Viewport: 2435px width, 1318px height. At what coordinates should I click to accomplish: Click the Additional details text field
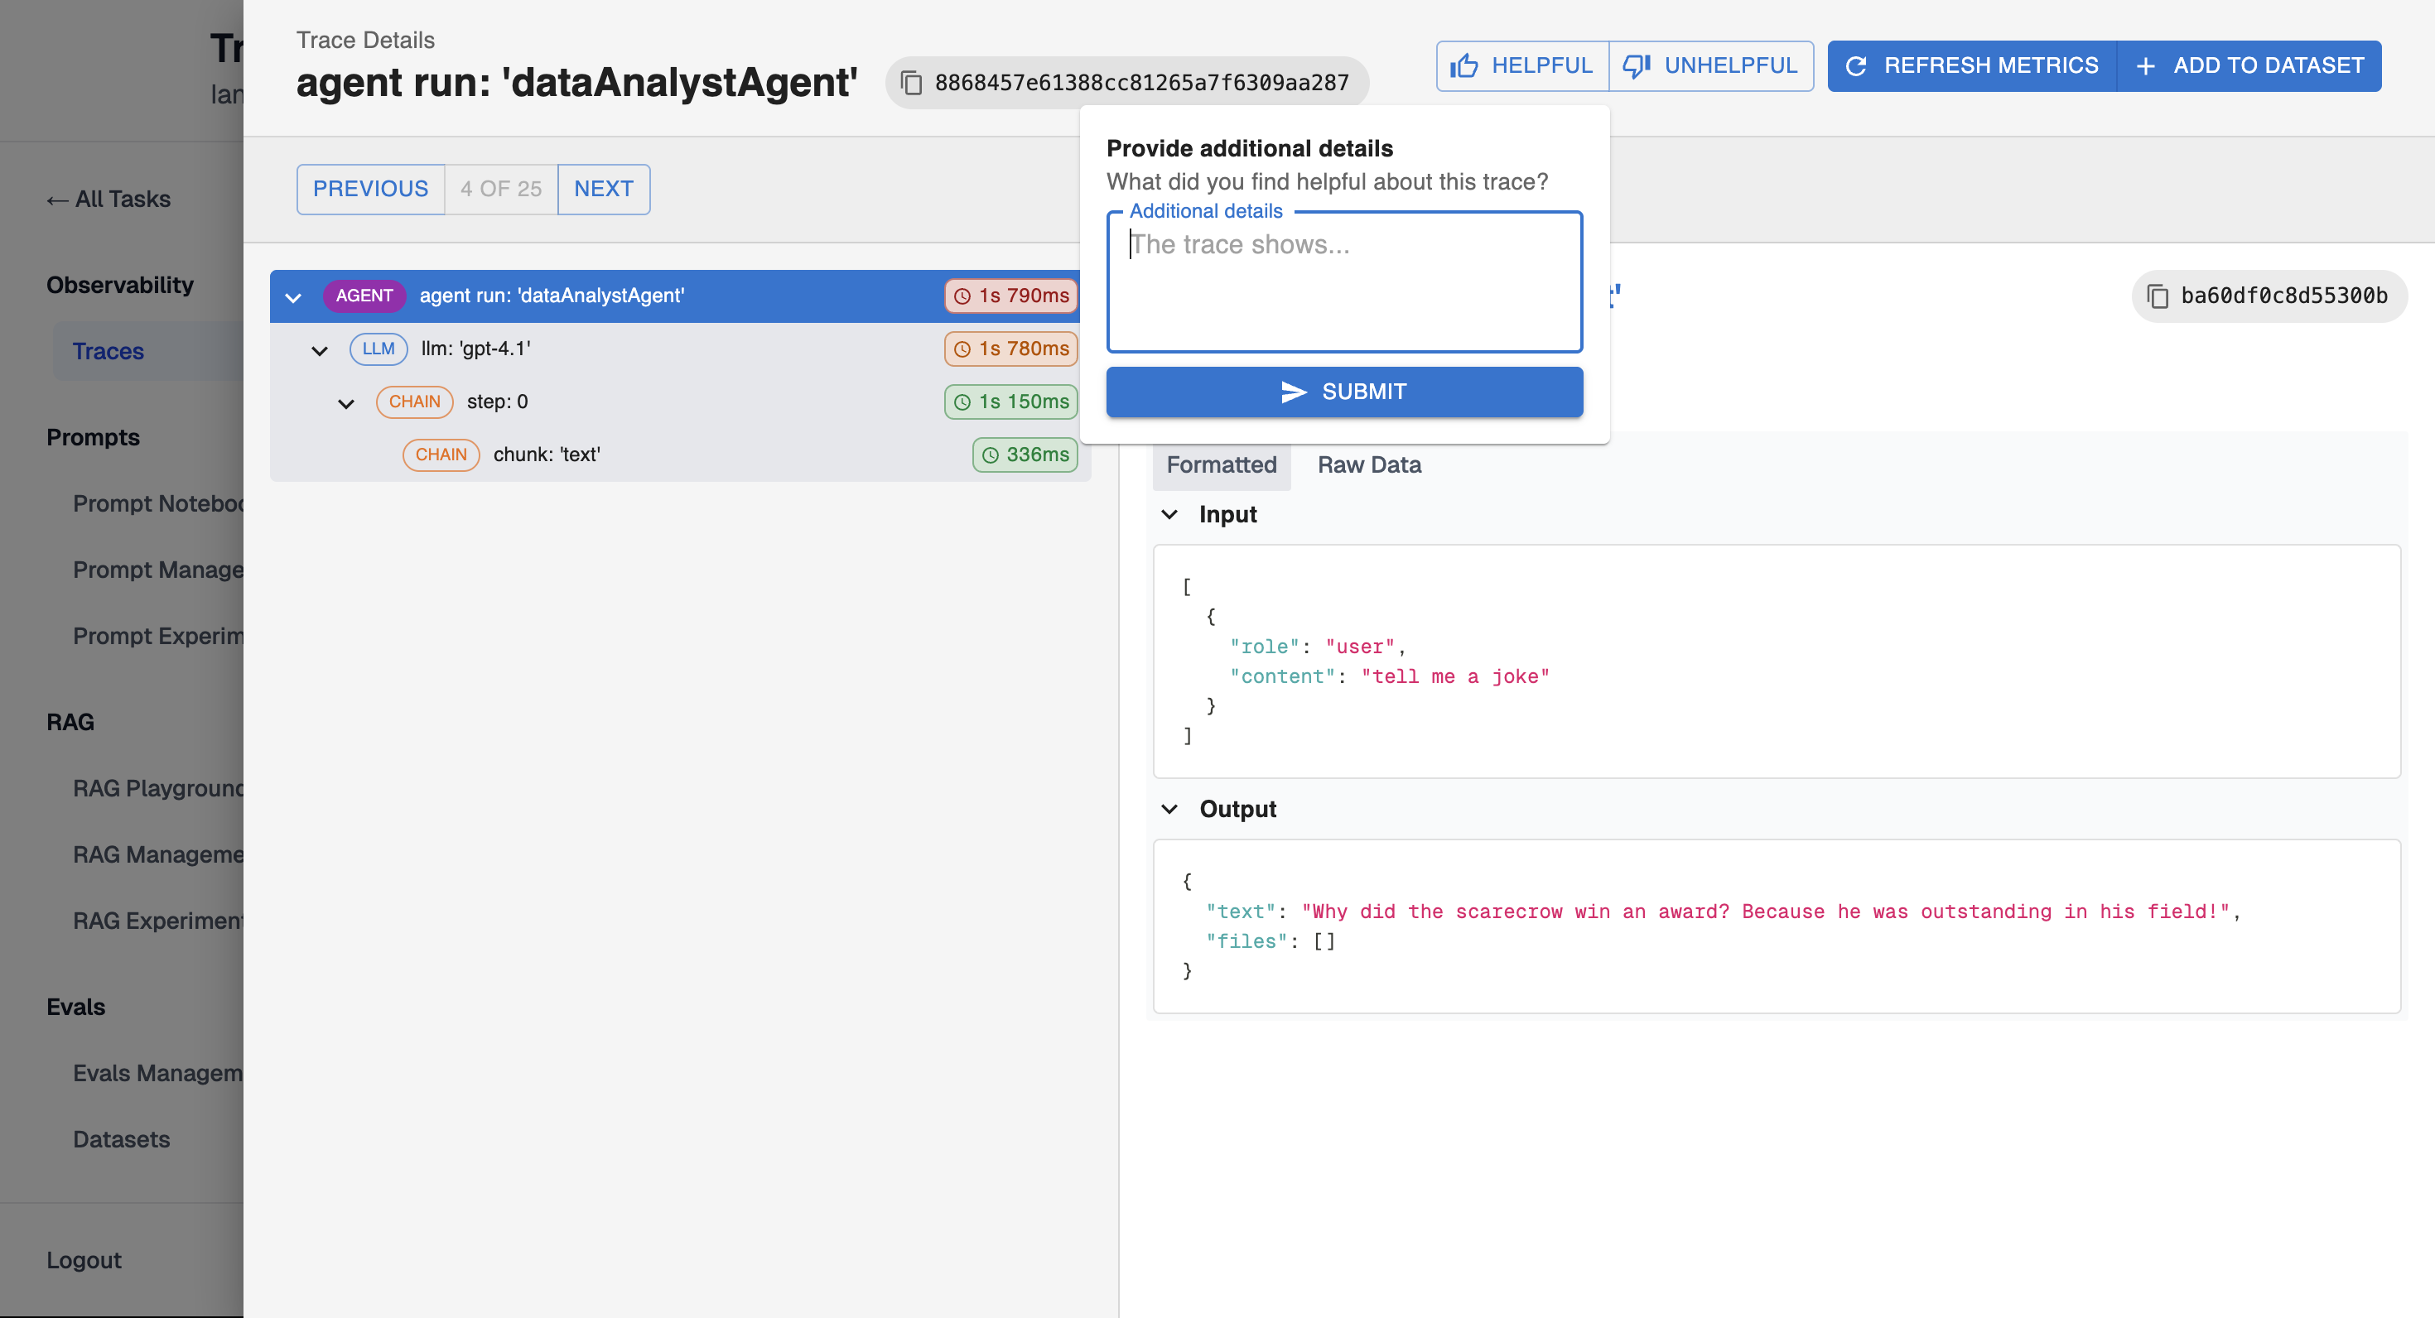point(1343,281)
